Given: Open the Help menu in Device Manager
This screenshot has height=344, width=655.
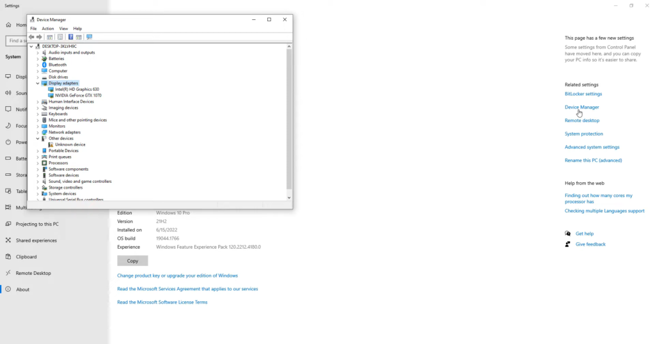Looking at the screenshot, I should click(77, 28).
